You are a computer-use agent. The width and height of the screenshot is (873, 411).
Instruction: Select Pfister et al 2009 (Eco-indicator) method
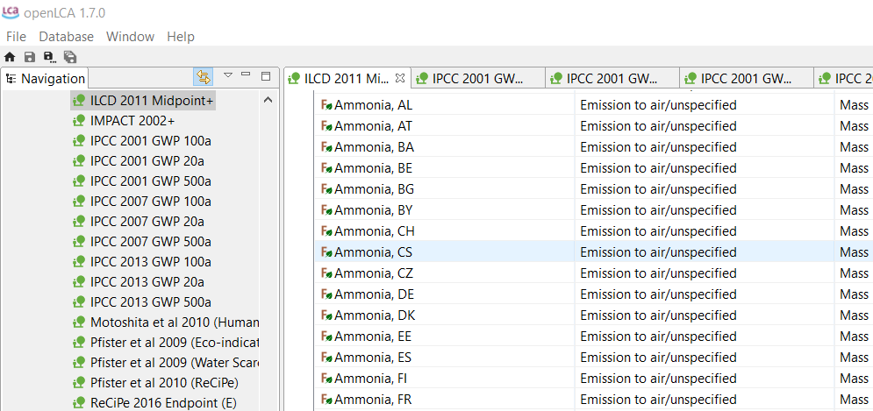click(x=175, y=342)
